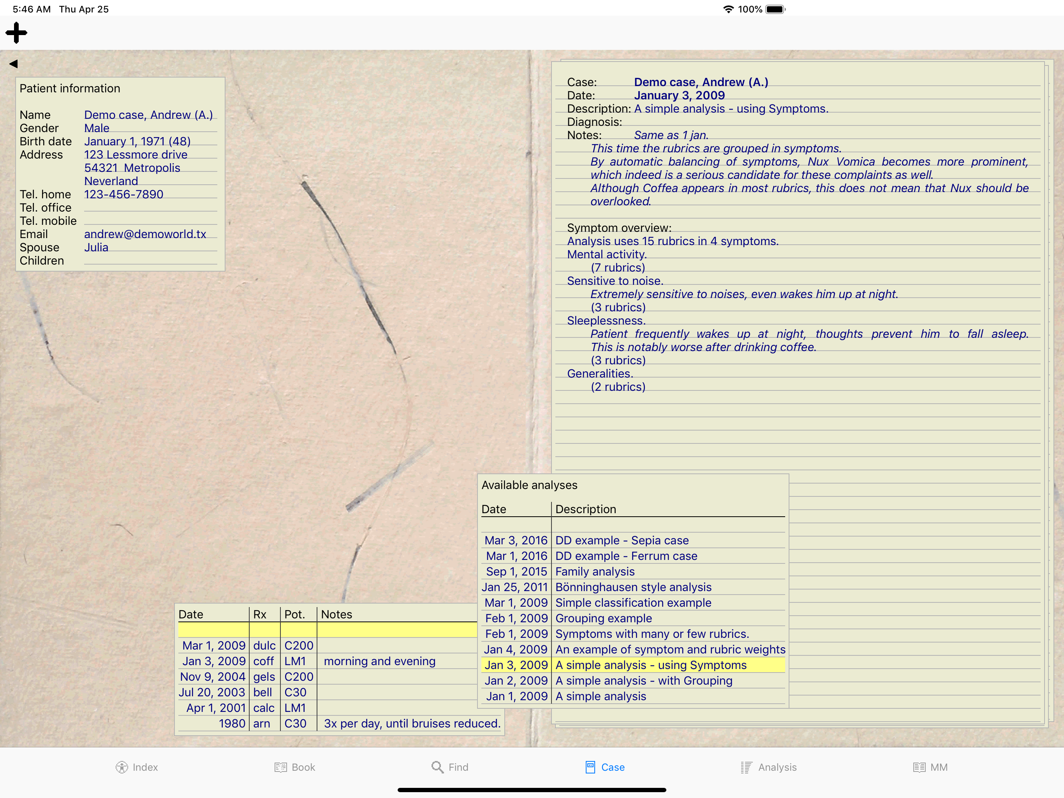Tap the 'Sensitive to noise.' symptom
1064x798 pixels.
tap(615, 281)
